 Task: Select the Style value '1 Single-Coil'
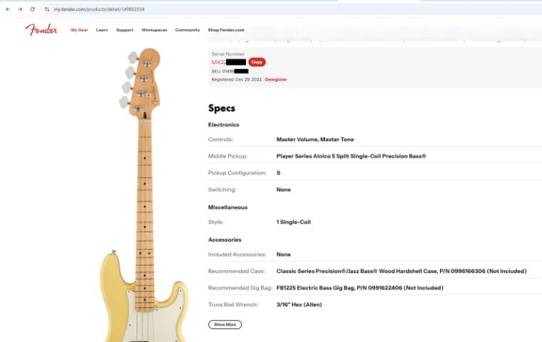coord(294,222)
